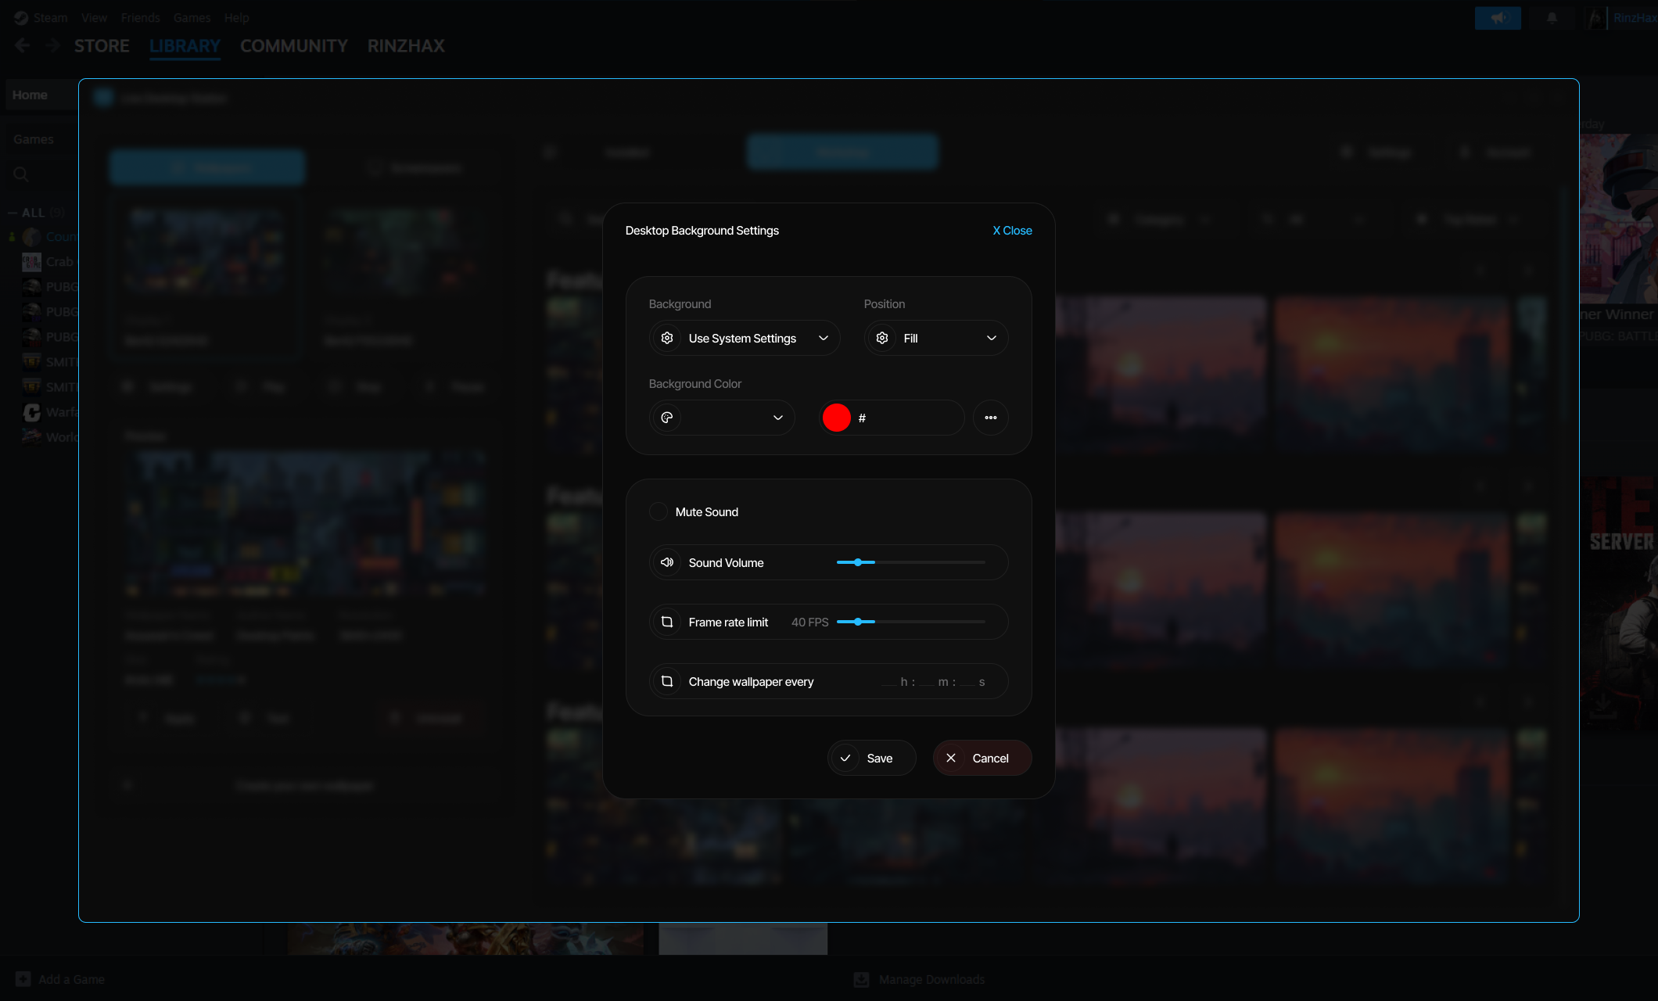The height and width of the screenshot is (1001, 1658).
Task: Focus the seconds field for wallpaper change
Action: pos(968,682)
